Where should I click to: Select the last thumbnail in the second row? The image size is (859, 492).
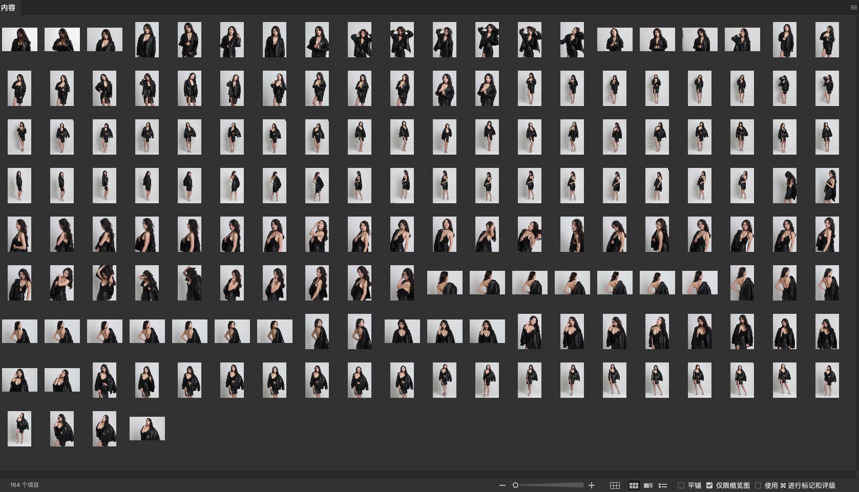tap(827, 88)
